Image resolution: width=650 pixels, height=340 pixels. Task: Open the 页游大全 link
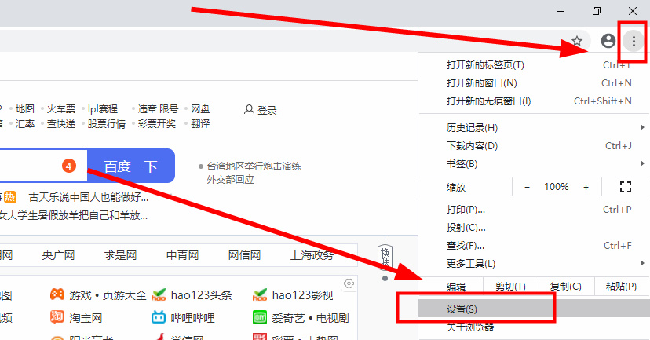click(124, 295)
